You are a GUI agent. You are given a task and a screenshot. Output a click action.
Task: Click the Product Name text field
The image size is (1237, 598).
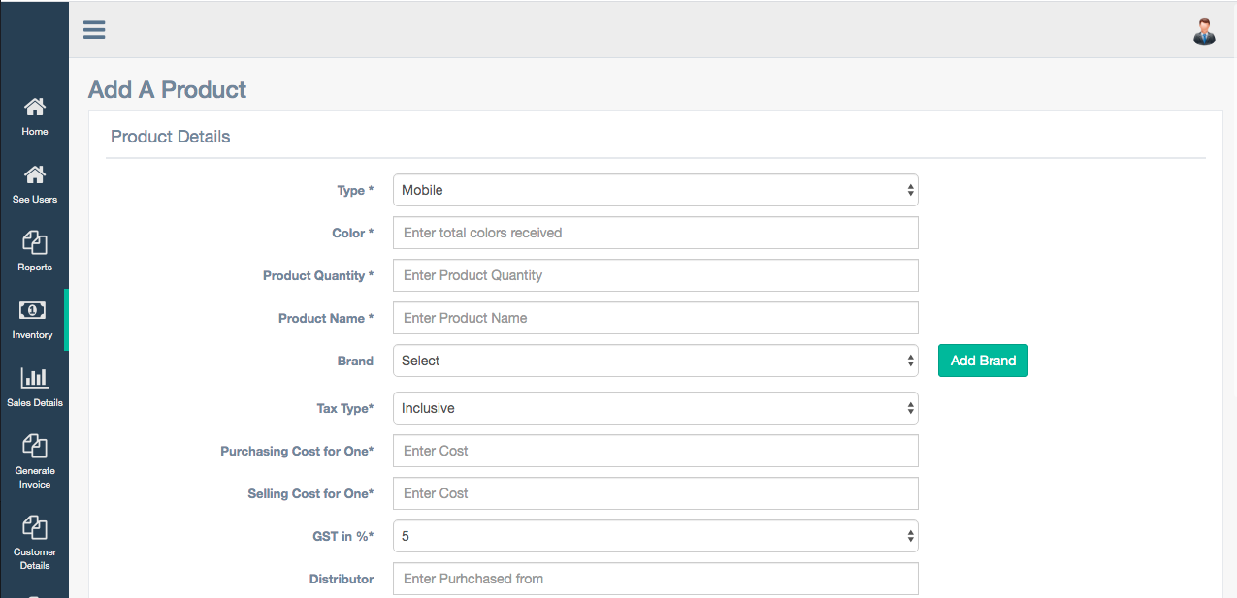tap(655, 318)
